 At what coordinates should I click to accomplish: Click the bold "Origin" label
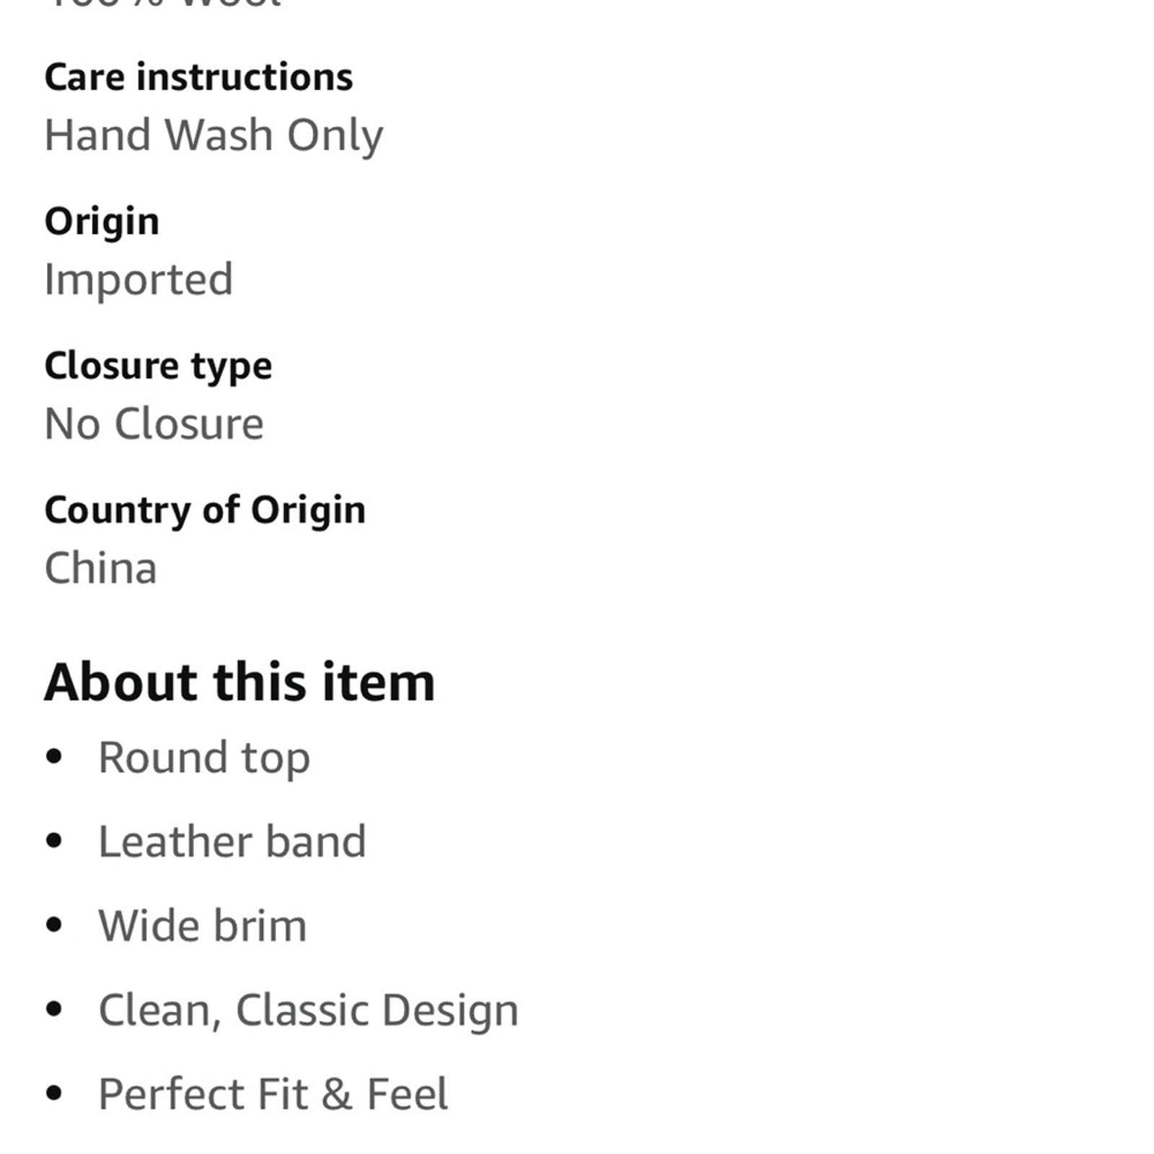click(102, 221)
